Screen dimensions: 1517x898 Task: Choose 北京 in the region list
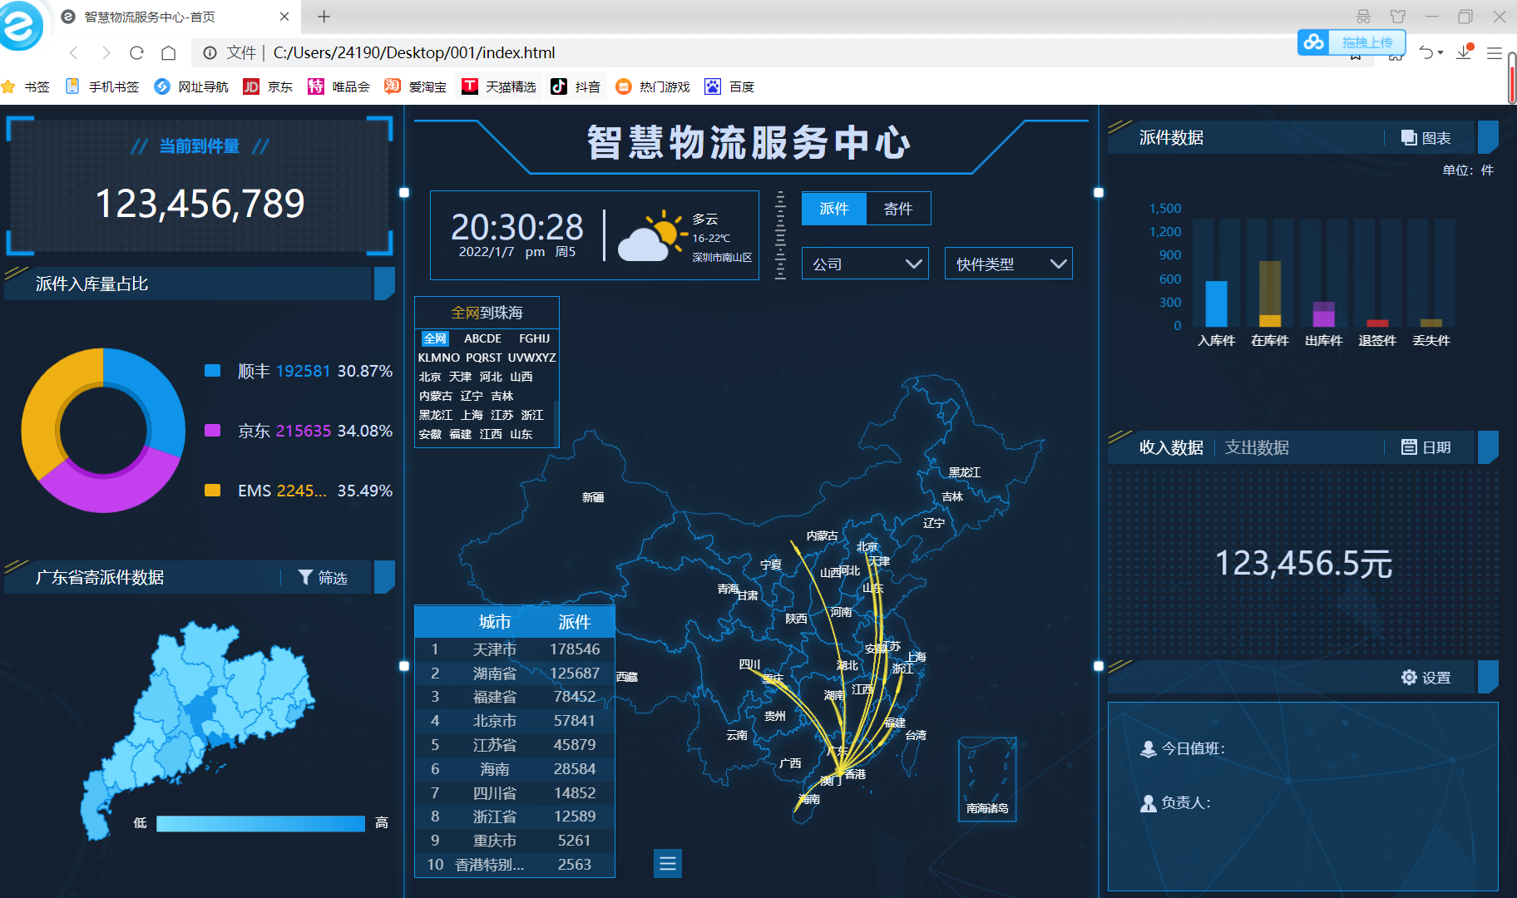(x=430, y=377)
